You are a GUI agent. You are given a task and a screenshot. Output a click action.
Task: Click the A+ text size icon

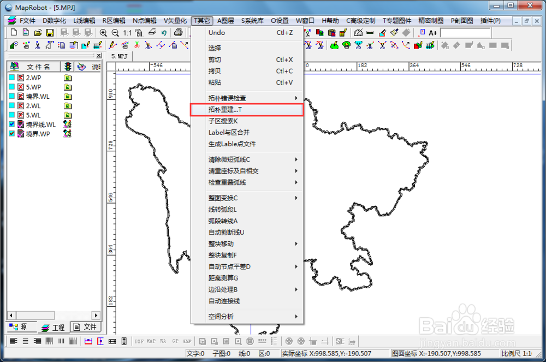(x=433, y=33)
